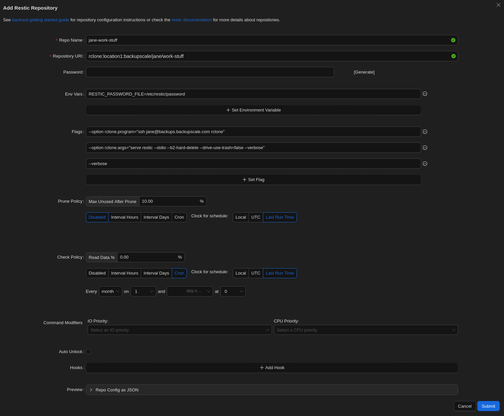Screen dimensions: 504x416
Task: Switch prune schedule clock to UTC
Action: (x=255, y=217)
